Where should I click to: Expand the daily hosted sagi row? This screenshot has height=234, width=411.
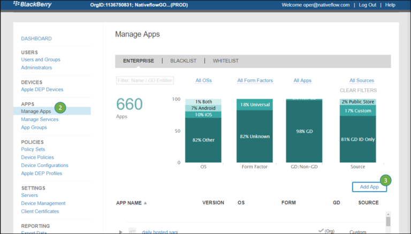click(x=120, y=232)
